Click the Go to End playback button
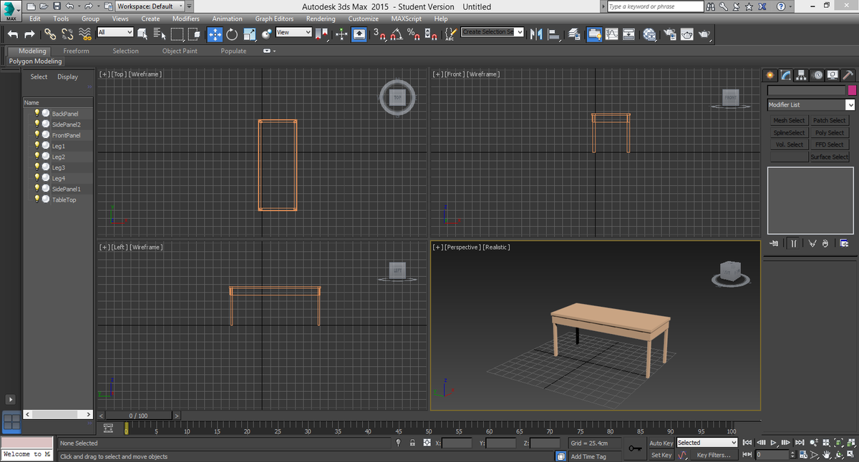 point(800,443)
